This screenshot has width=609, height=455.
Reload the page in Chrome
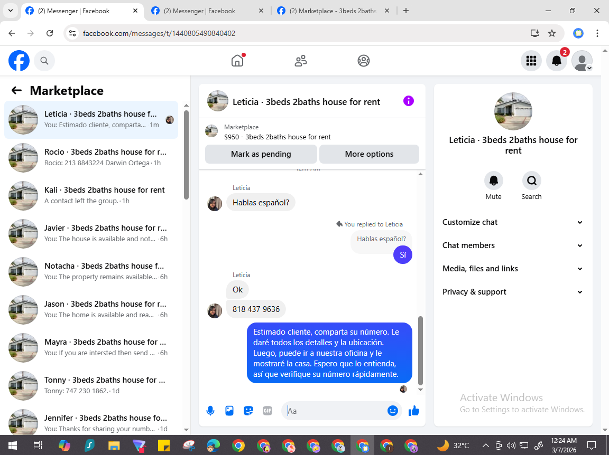[x=50, y=33]
